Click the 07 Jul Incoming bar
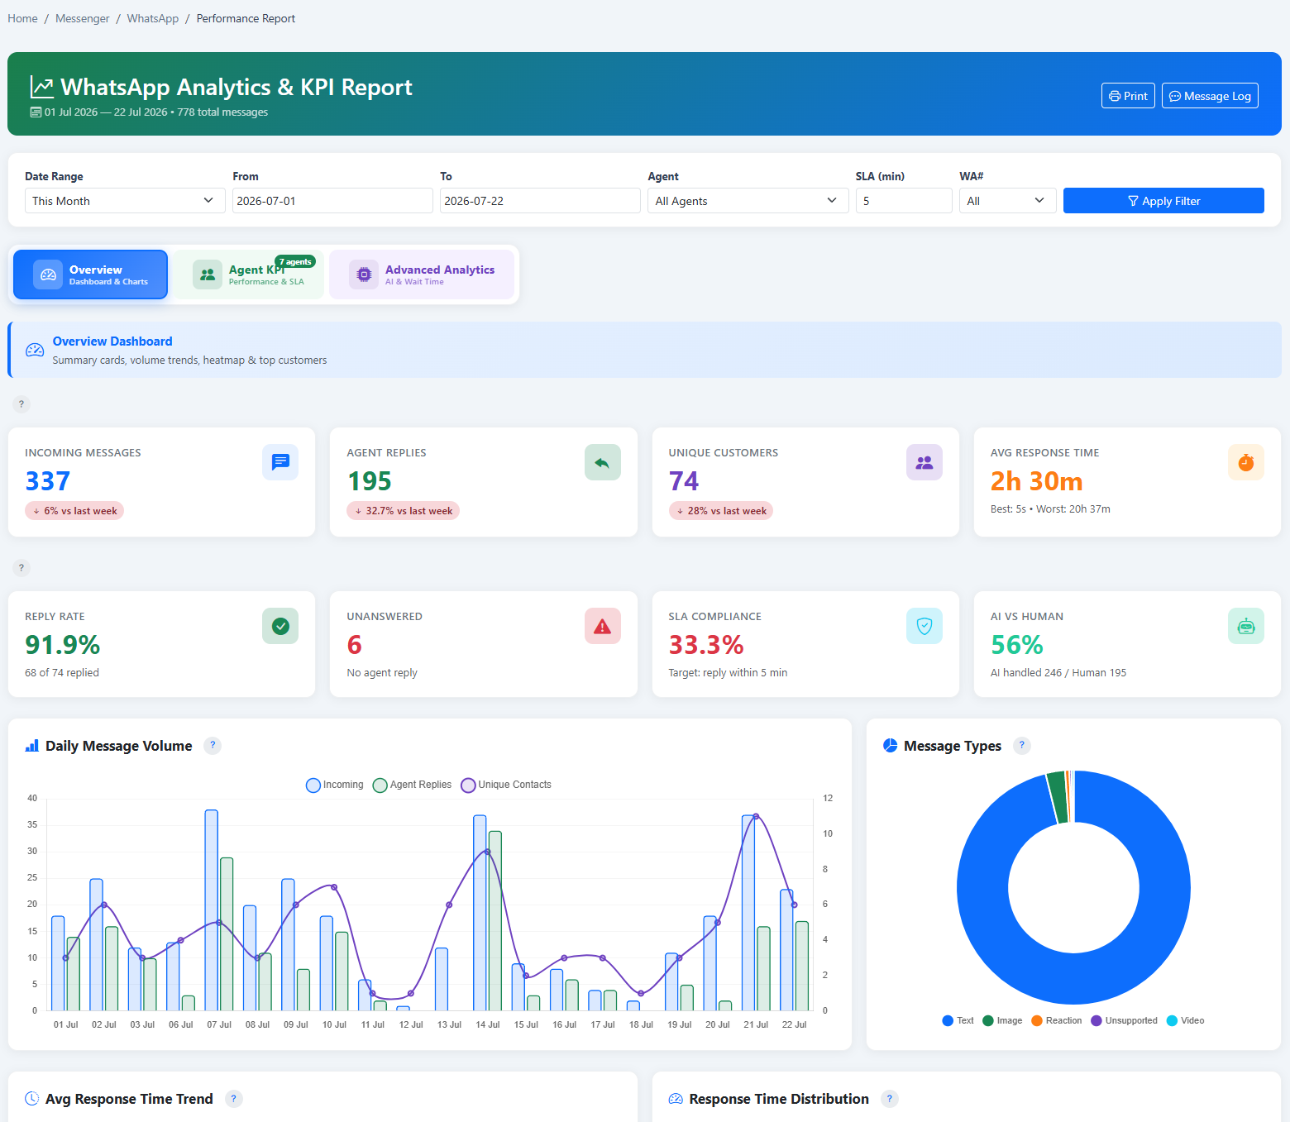The width and height of the screenshot is (1290, 1122). (x=212, y=910)
